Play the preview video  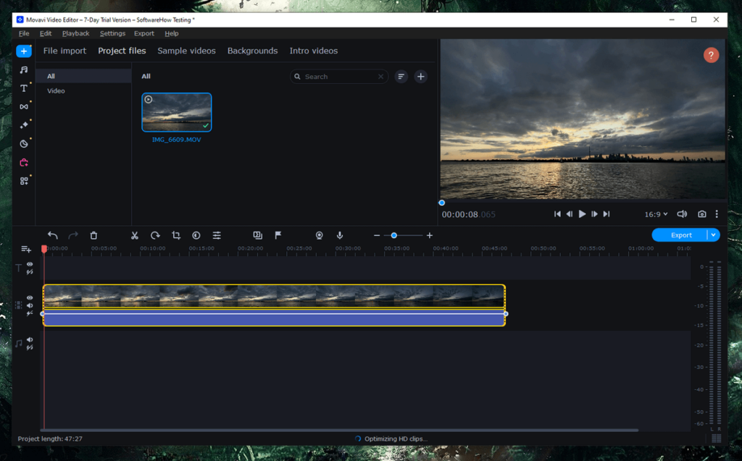[x=582, y=214]
